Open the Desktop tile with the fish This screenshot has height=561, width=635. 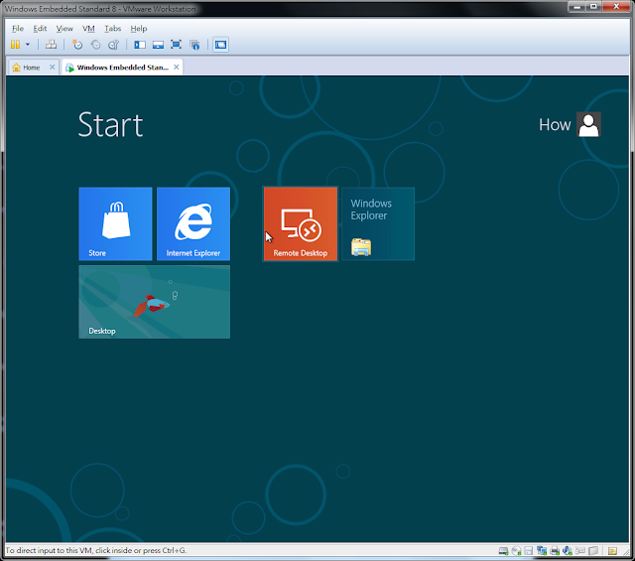(x=155, y=302)
